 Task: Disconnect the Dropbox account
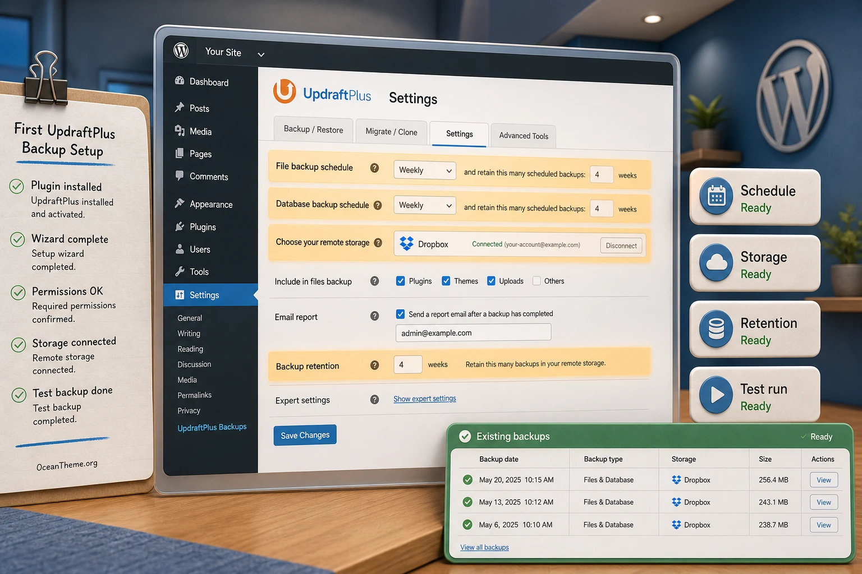[x=621, y=246]
